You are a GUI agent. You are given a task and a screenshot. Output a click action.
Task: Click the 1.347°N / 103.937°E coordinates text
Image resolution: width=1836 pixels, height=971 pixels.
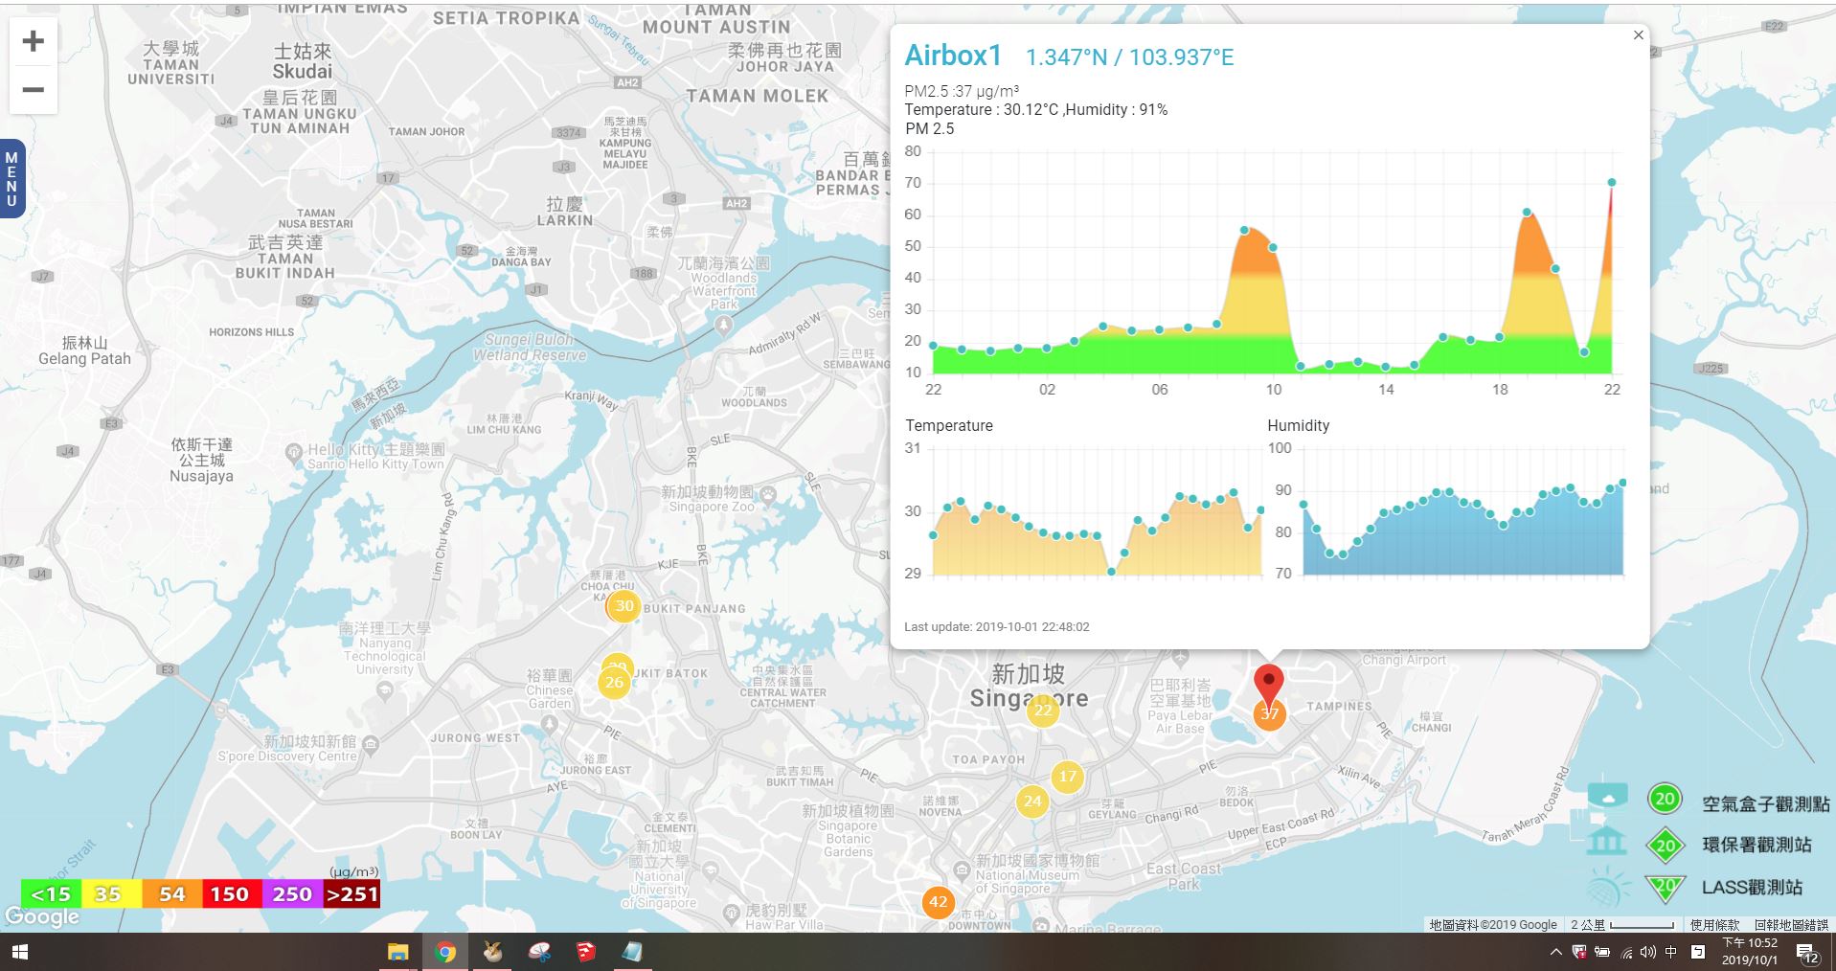pos(1129,57)
